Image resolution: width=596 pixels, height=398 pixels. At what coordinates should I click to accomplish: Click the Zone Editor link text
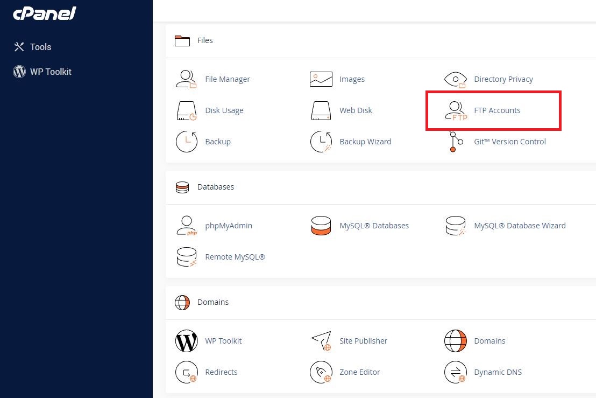359,372
